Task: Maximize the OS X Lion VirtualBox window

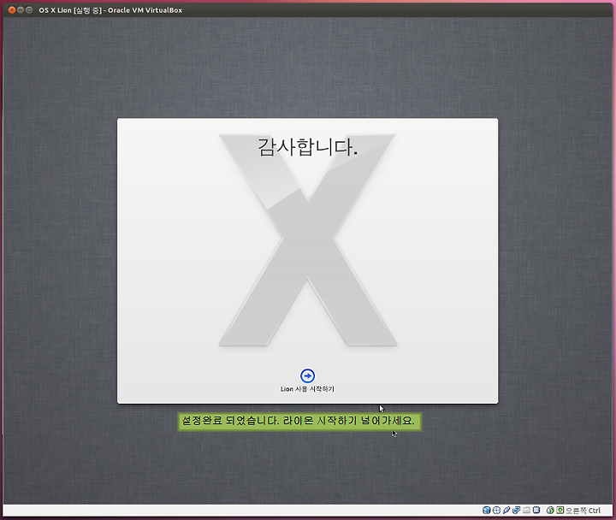Action: (x=29, y=9)
